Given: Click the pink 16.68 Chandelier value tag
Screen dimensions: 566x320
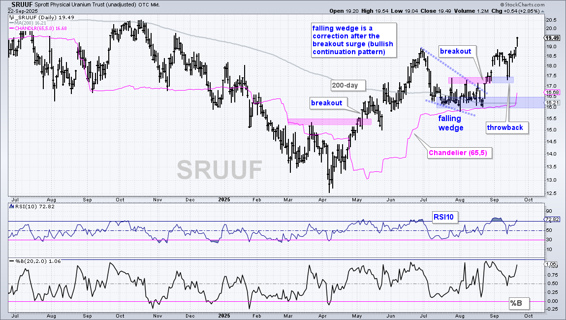Looking at the screenshot, I should (x=552, y=93).
